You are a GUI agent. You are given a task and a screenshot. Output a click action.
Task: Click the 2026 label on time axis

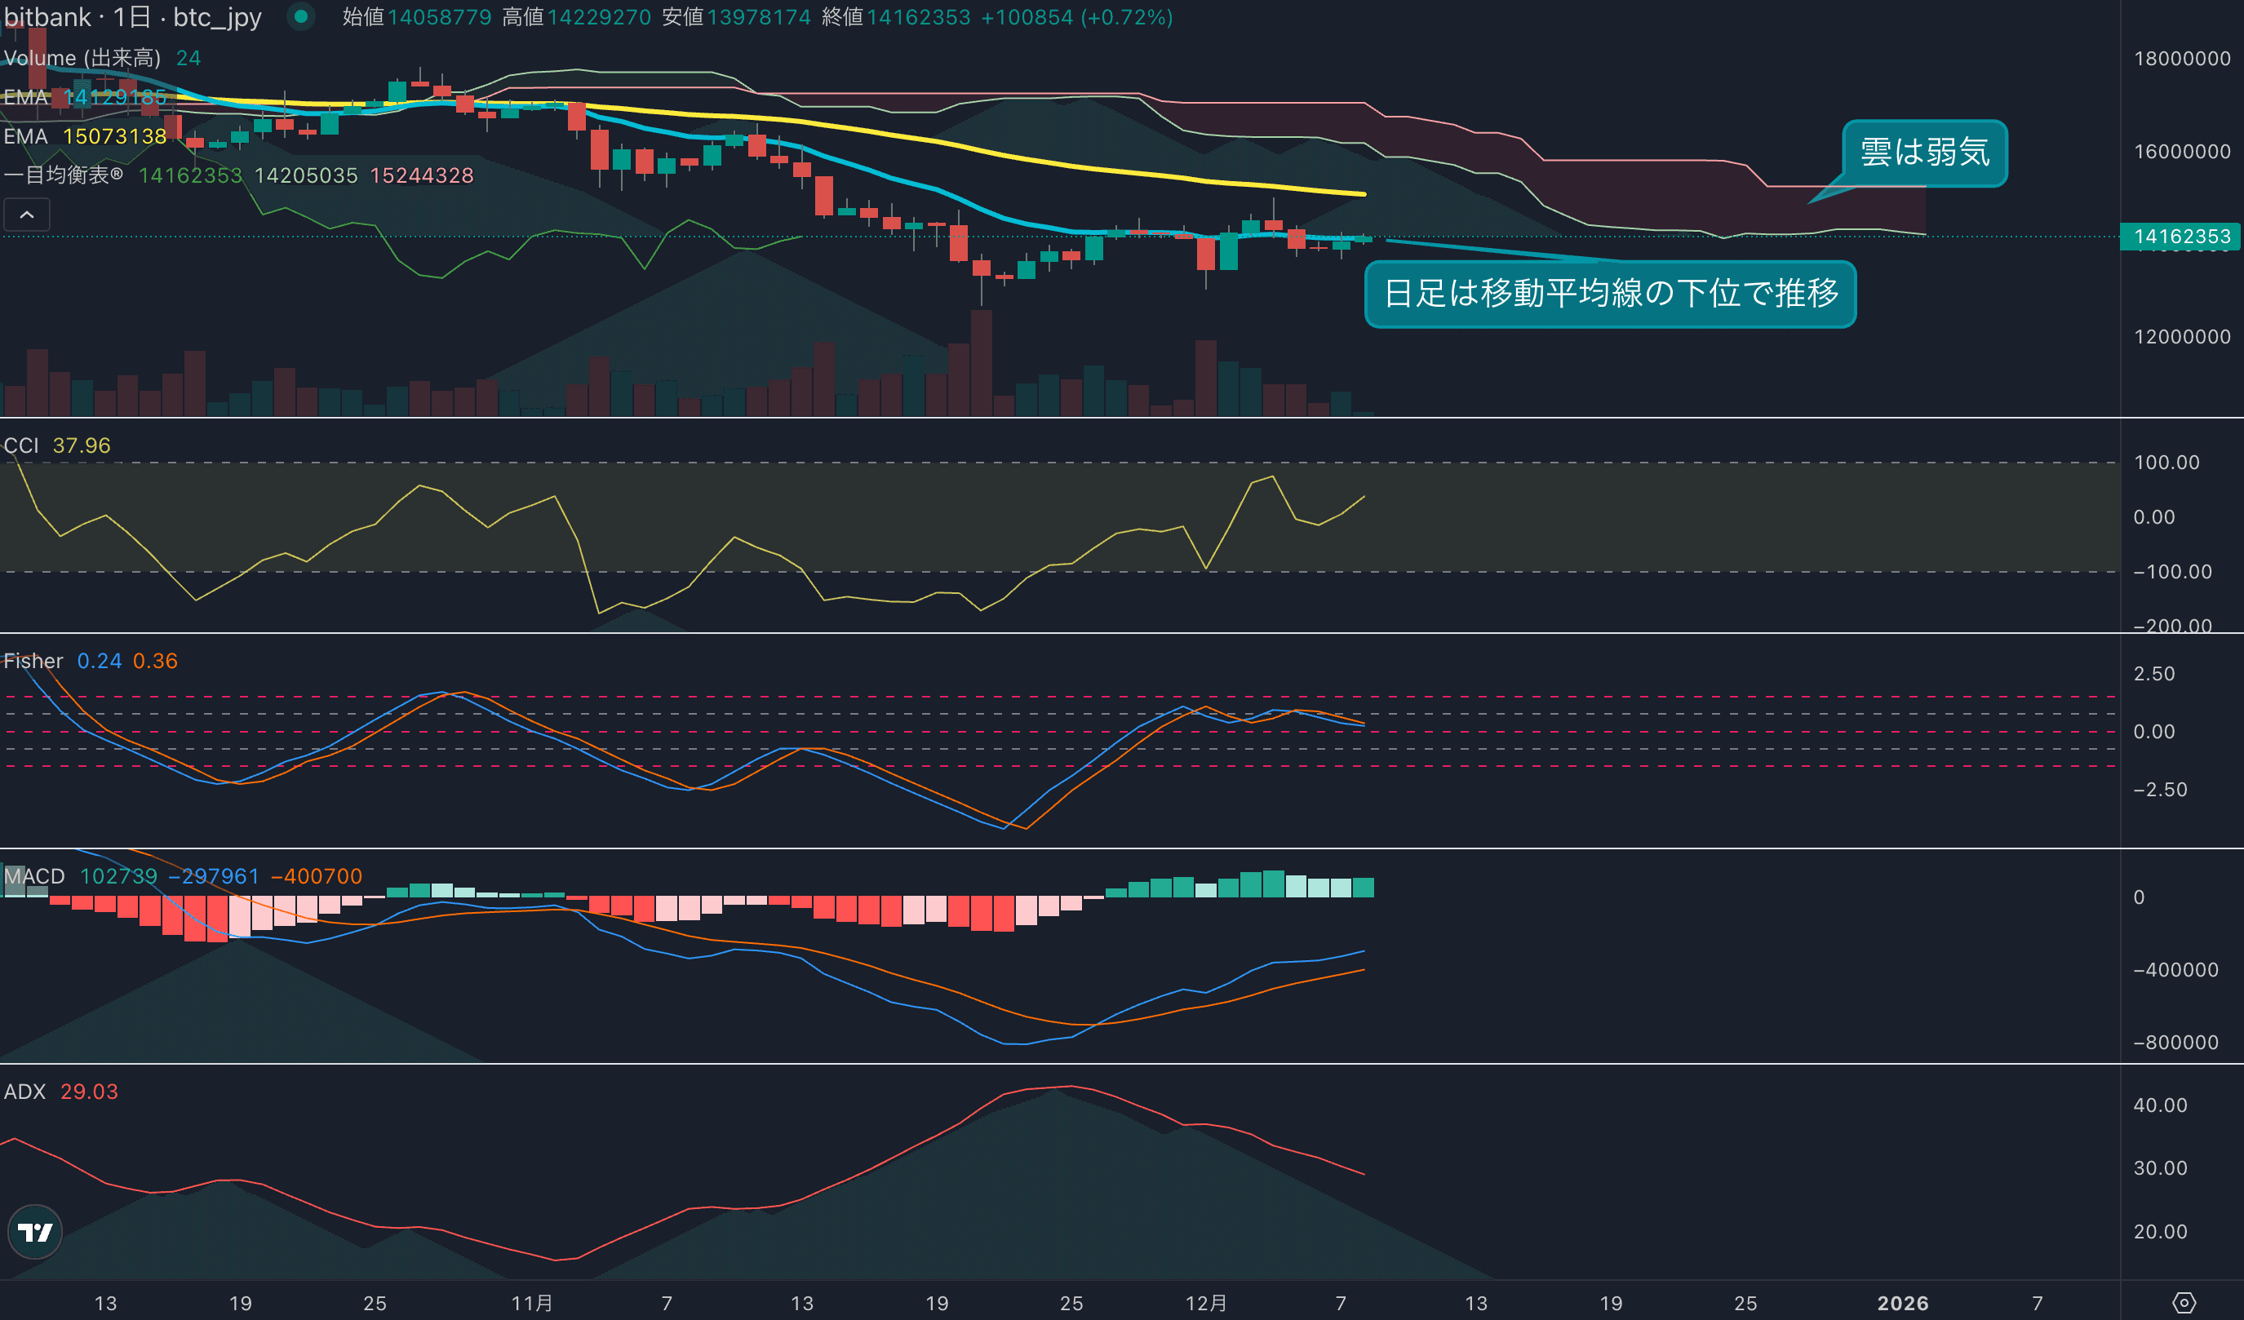click(1902, 1303)
